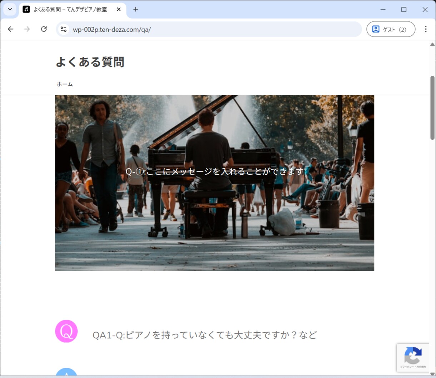Open site information icon in address bar
The width and height of the screenshot is (436, 378).
64,29
